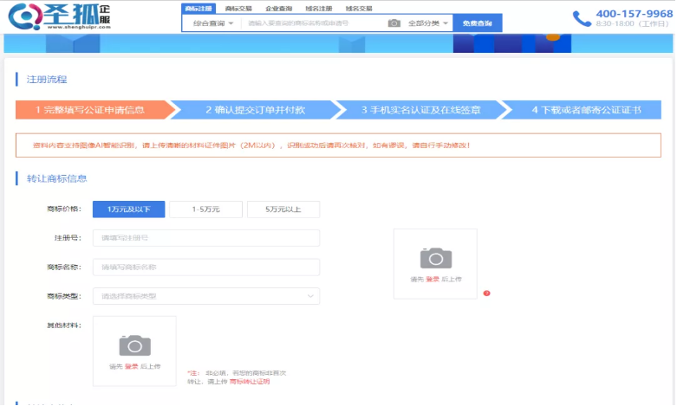The width and height of the screenshot is (677, 406).
Task: Click the 免费查询 search button
Action: click(478, 23)
